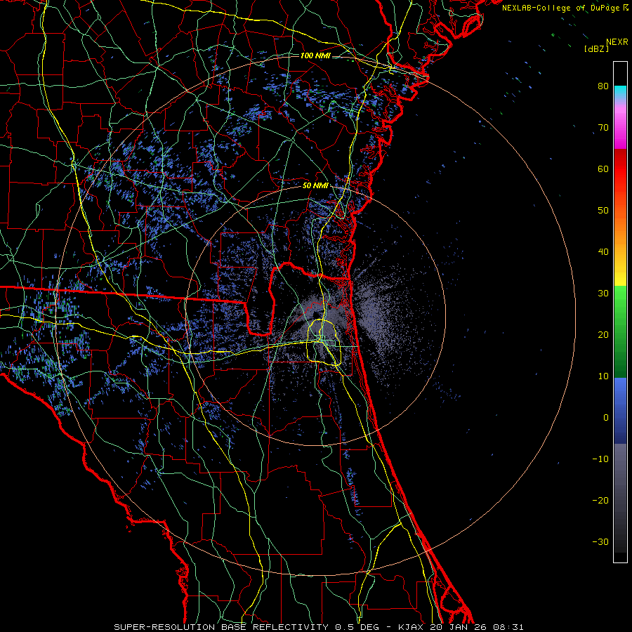Click the "100 NMI" range ring label
This screenshot has width=632, height=632.
point(315,55)
